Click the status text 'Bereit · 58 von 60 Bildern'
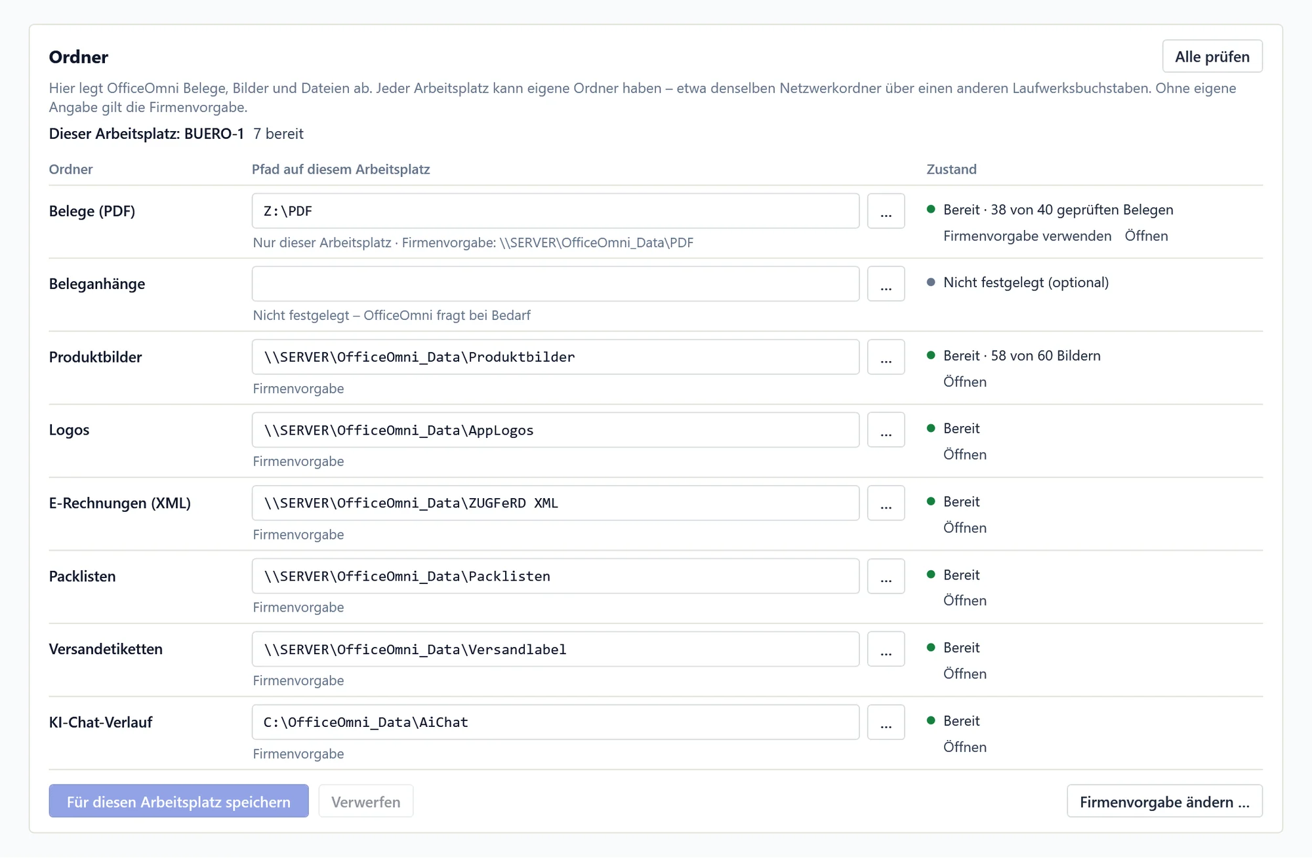Viewport: 1312px width, 858px height. (x=1021, y=355)
